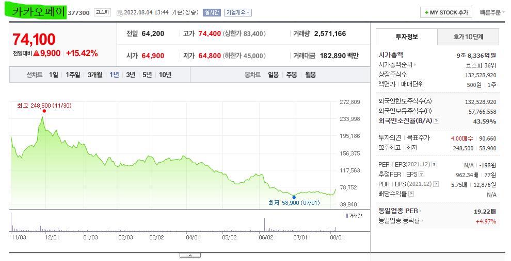Screen dimensions: 511x261
Task: Open help icon next to PBR BPS(2021.12)
Action: click(x=436, y=184)
